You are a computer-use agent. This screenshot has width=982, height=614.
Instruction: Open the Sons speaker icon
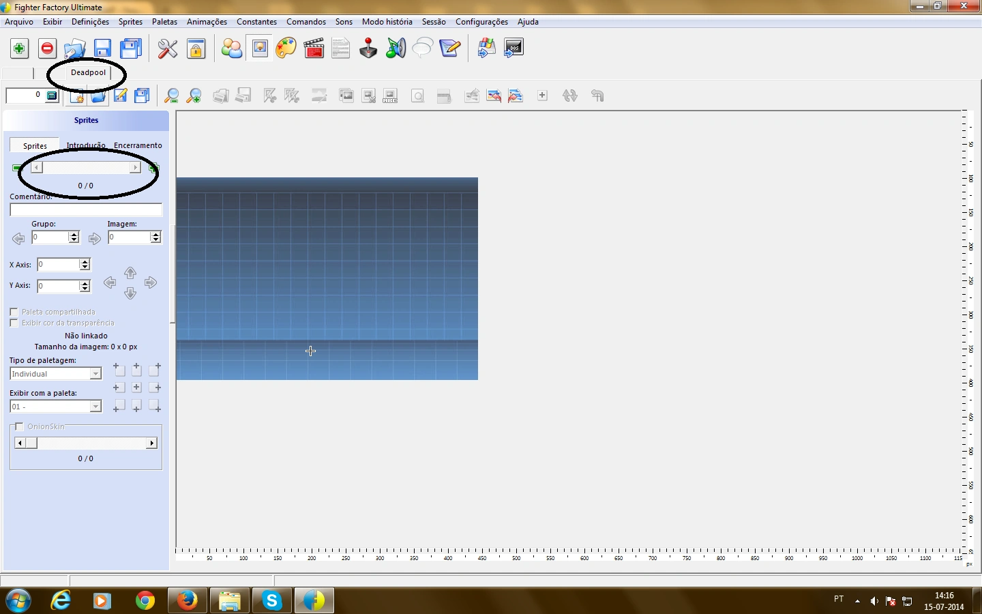click(x=395, y=48)
